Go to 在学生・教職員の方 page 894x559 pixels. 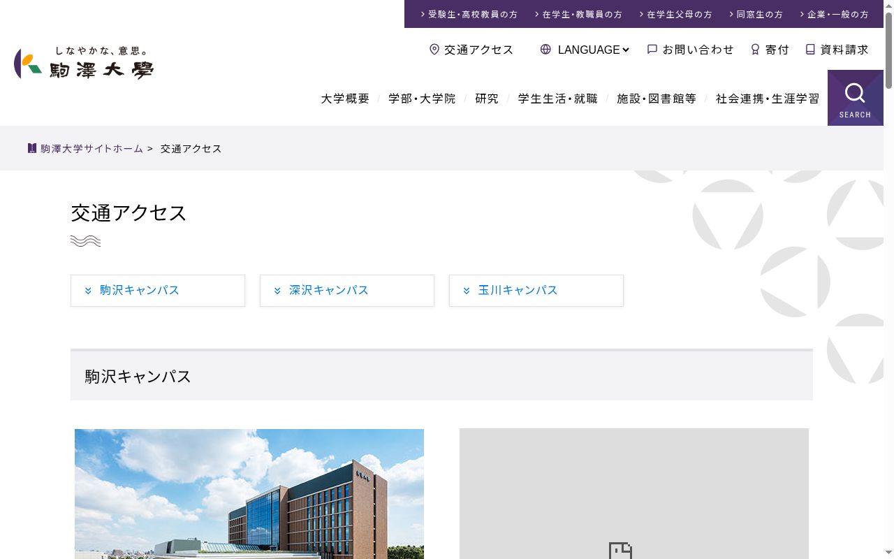(578, 14)
